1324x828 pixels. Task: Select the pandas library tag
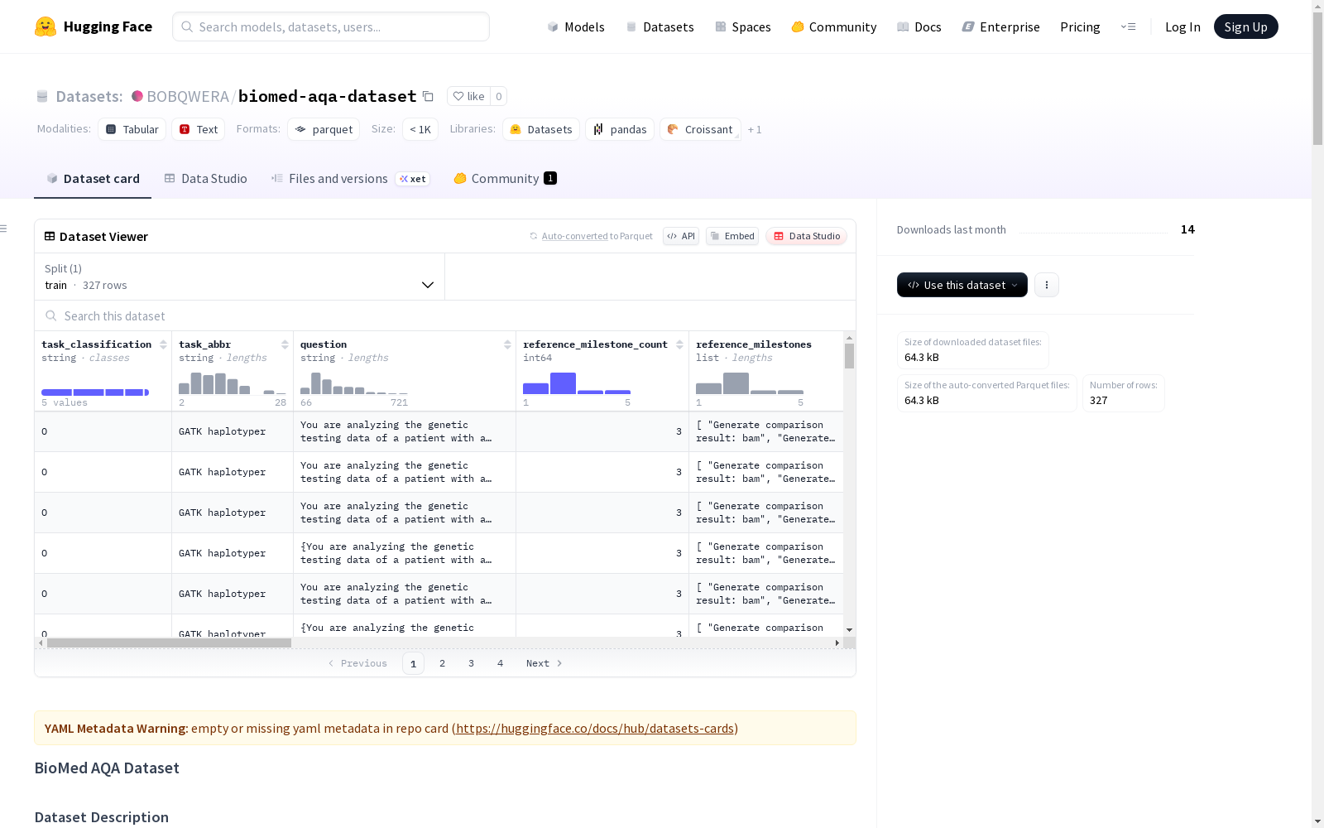620,129
